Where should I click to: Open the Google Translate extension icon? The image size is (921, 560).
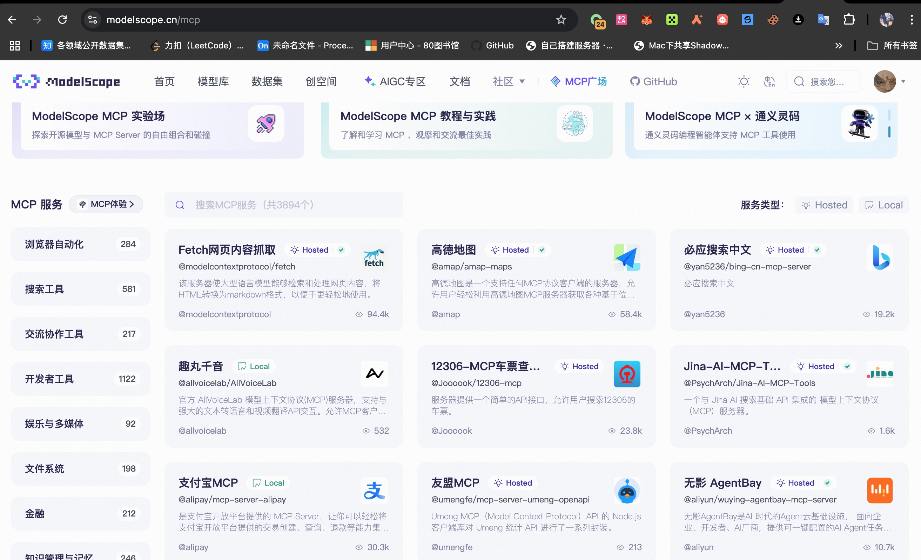(823, 19)
